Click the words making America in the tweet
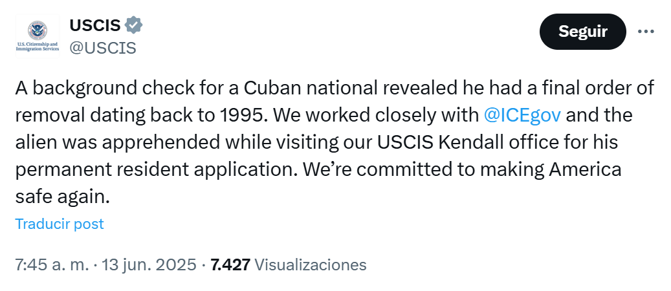Image resolution: width=671 pixels, height=291 pixels. pyautogui.click(x=550, y=170)
